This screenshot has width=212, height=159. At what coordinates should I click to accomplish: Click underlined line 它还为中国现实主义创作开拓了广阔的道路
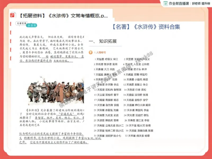(x=59, y=142)
